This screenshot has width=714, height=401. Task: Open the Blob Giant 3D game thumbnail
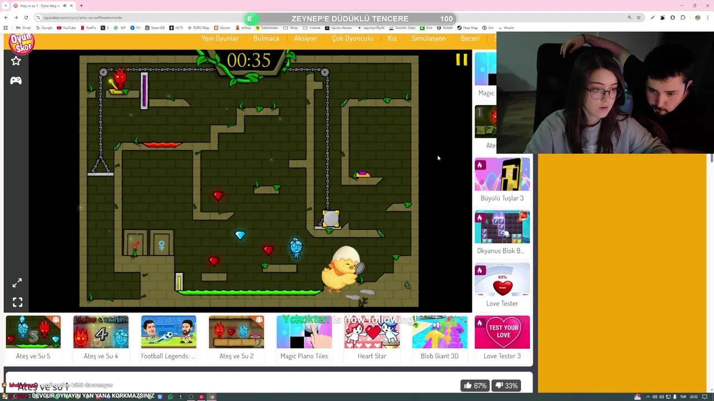click(440, 332)
